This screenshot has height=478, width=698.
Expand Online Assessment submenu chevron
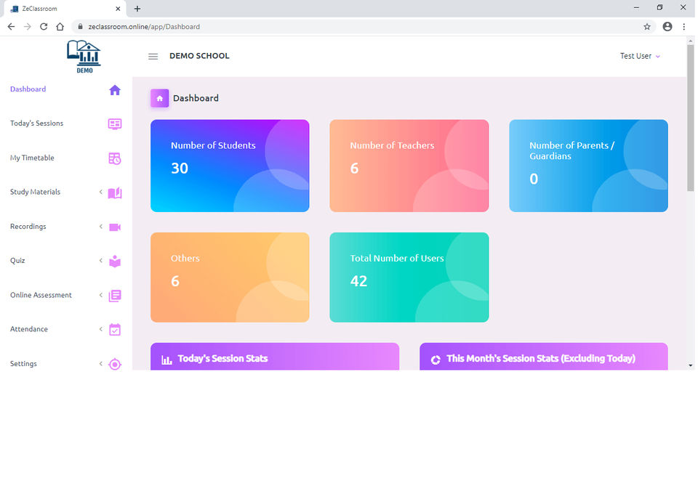[x=100, y=295]
